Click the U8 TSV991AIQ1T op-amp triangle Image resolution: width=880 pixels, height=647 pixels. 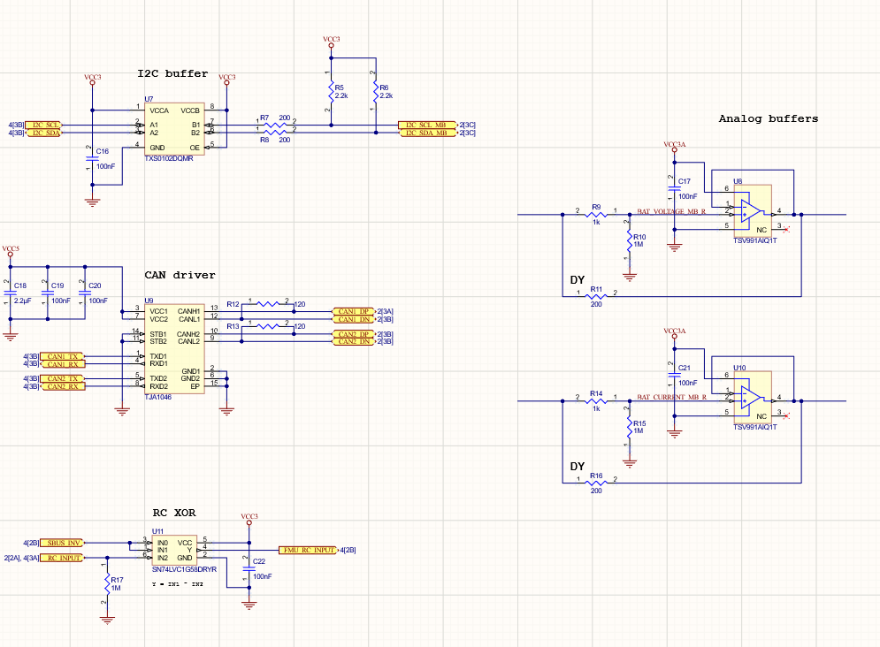point(751,212)
